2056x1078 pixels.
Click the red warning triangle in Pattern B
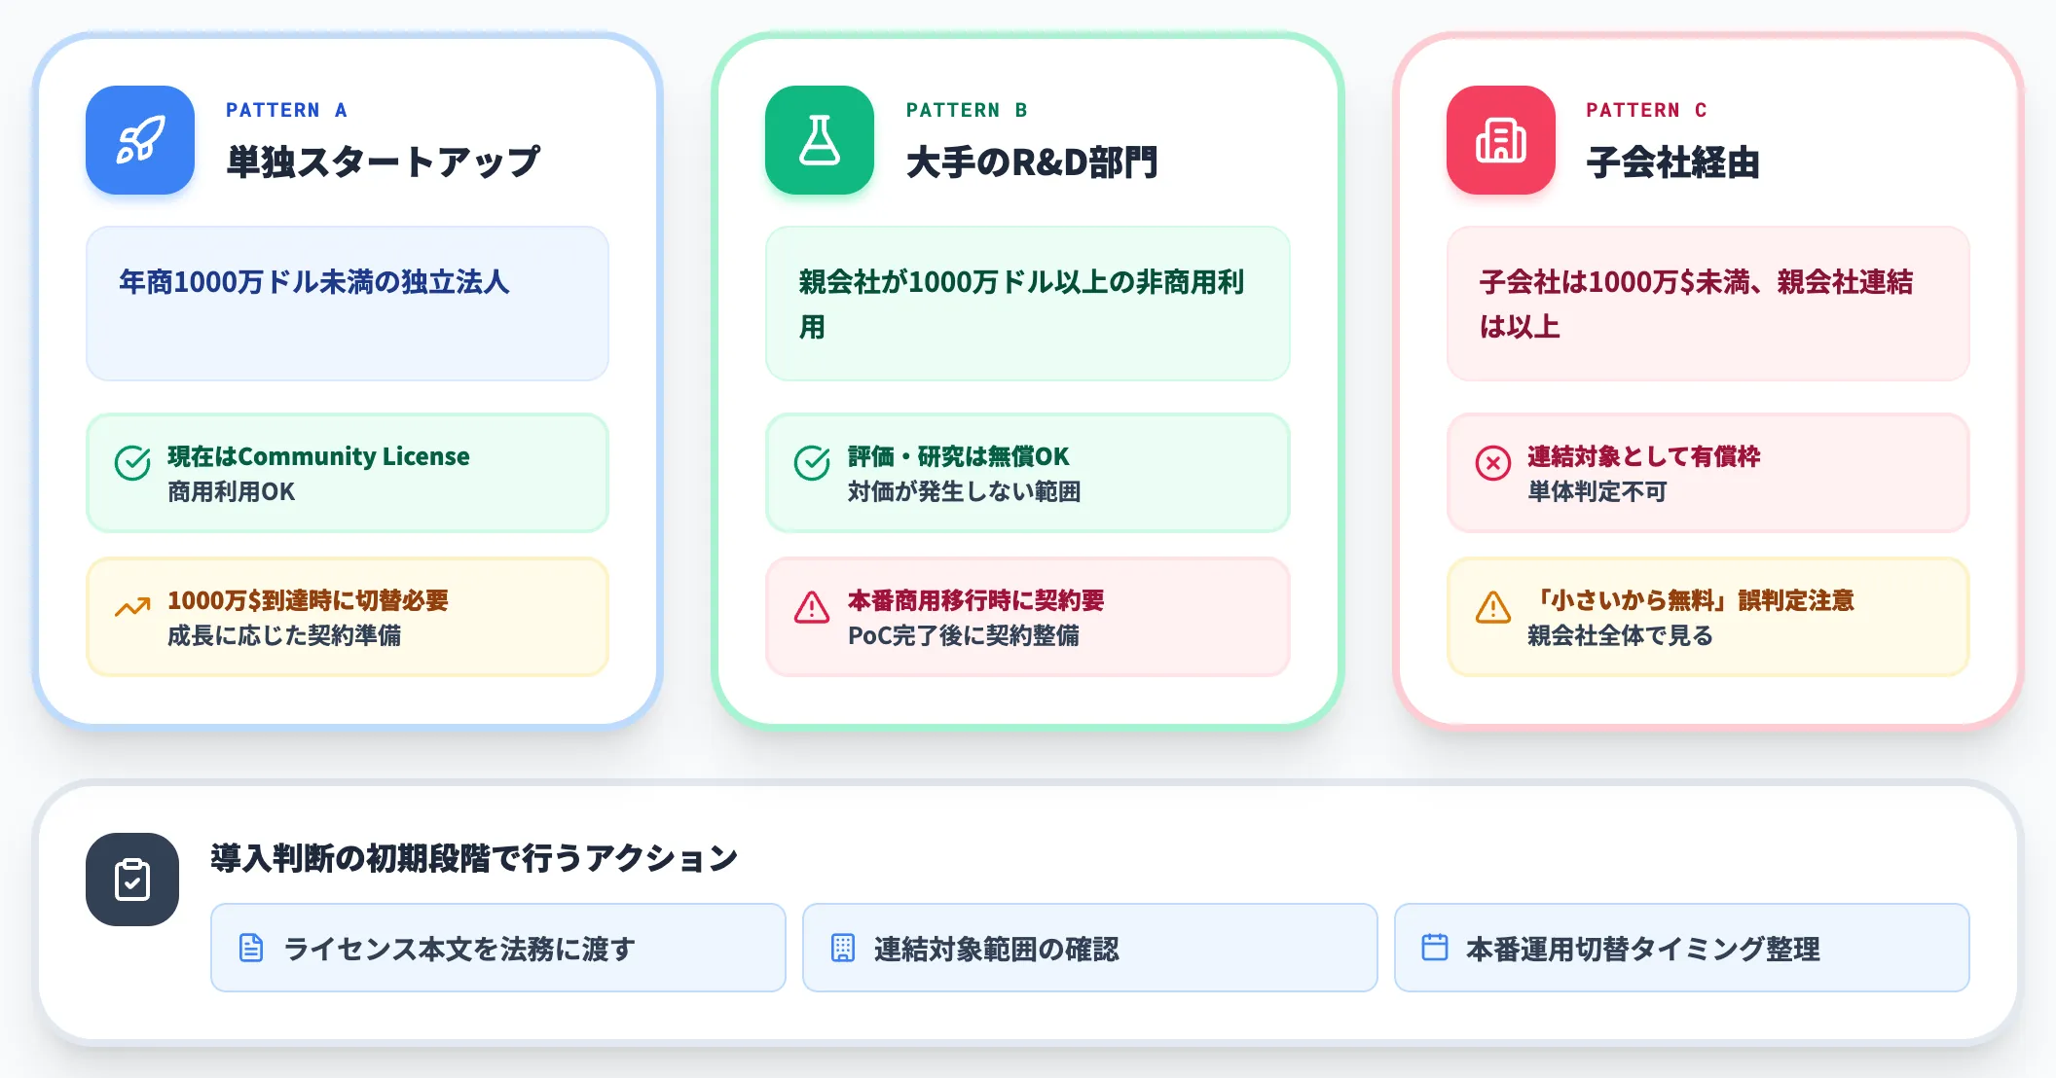[x=812, y=607]
